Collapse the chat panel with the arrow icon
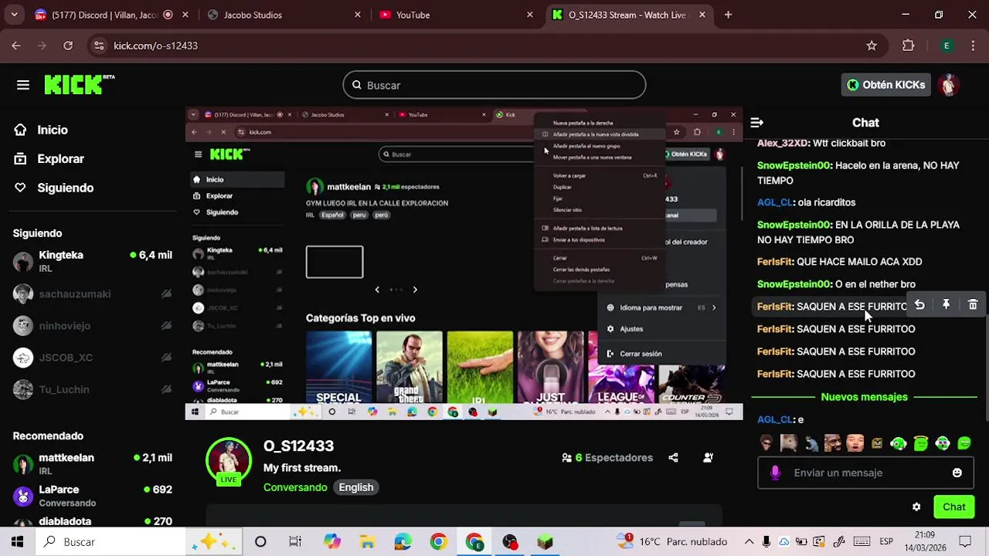Viewport: 989px width, 556px height. point(757,123)
